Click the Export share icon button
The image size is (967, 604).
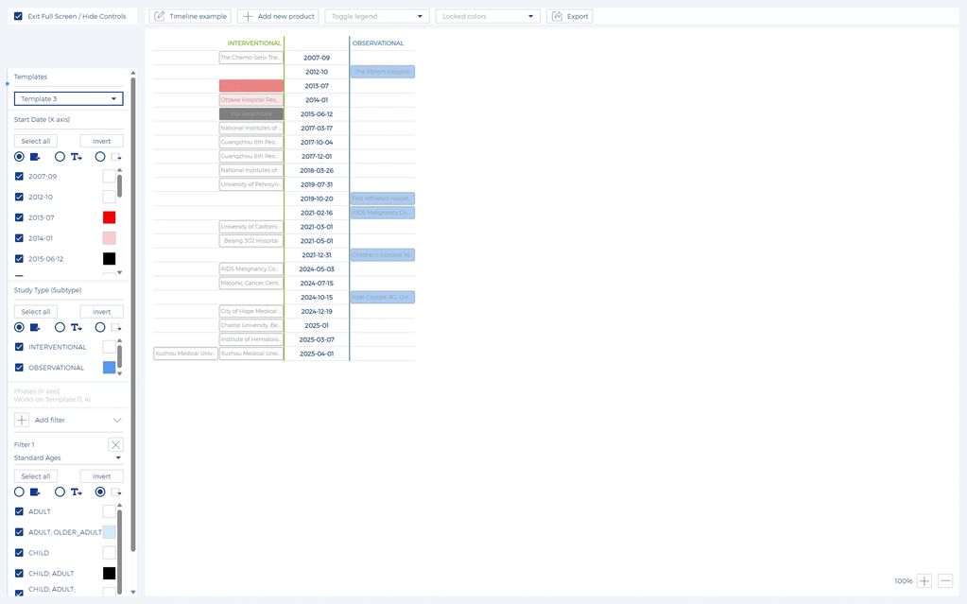[x=557, y=16]
